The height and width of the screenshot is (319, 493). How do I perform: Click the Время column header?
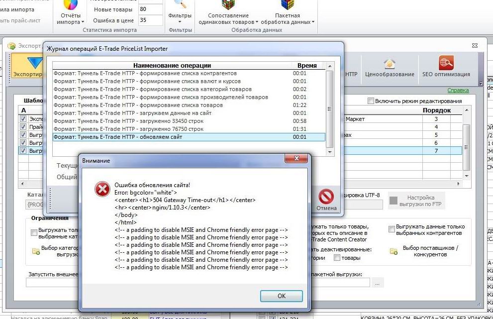(307, 65)
